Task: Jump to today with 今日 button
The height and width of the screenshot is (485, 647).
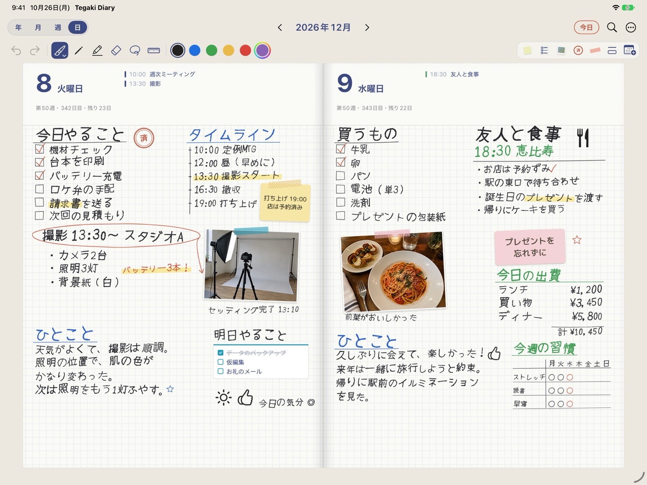Action: pos(586,27)
